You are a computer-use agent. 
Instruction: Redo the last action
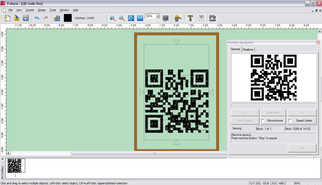46,18
